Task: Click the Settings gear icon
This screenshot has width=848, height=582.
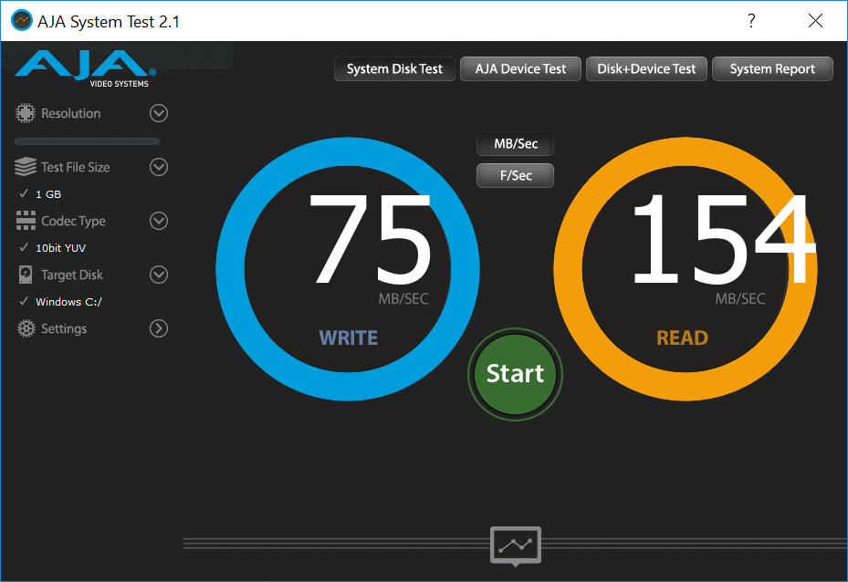Action: pos(26,328)
